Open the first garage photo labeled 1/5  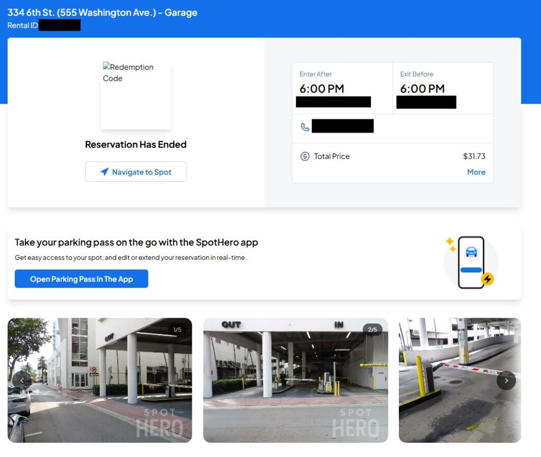(100, 380)
